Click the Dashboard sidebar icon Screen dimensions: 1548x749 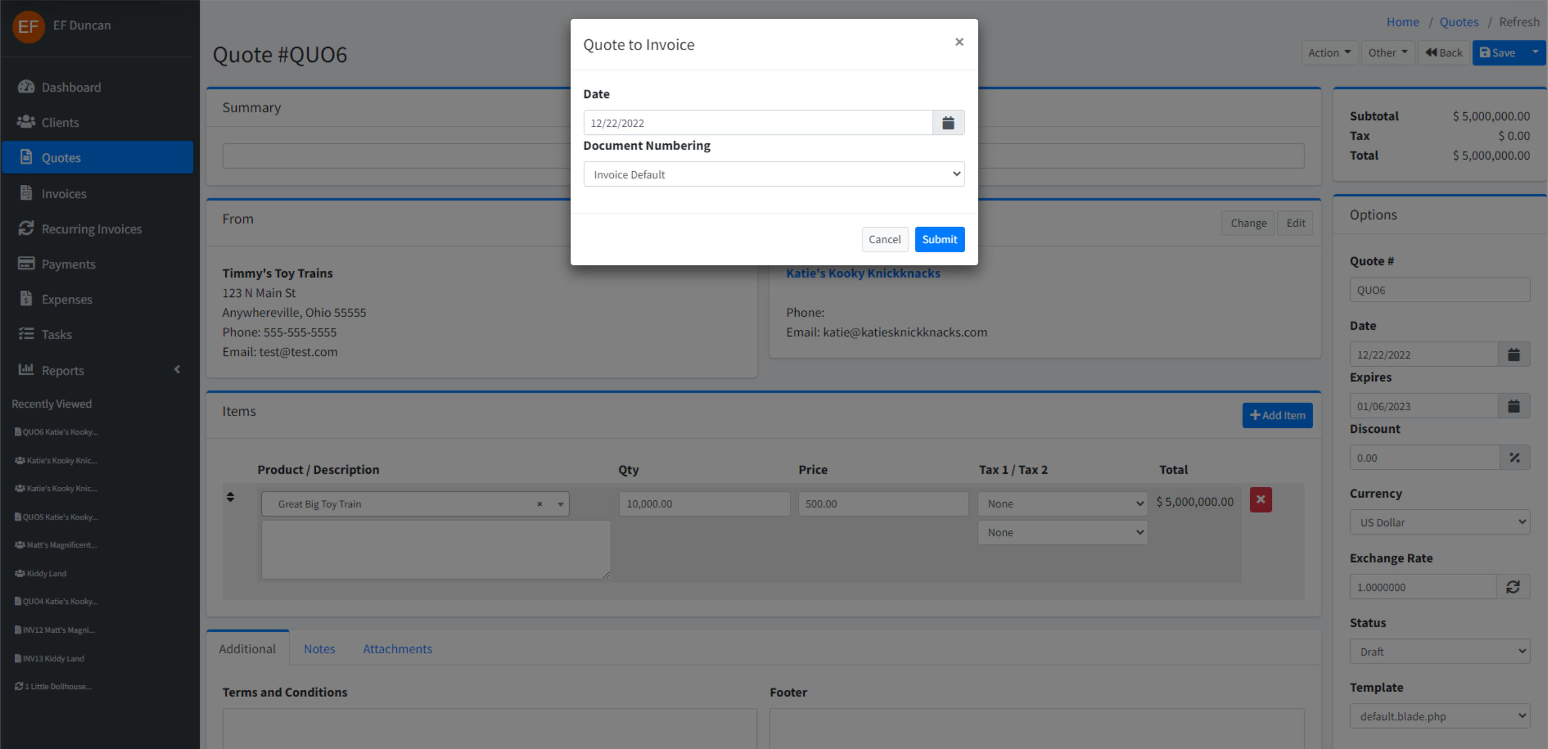click(x=26, y=87)
